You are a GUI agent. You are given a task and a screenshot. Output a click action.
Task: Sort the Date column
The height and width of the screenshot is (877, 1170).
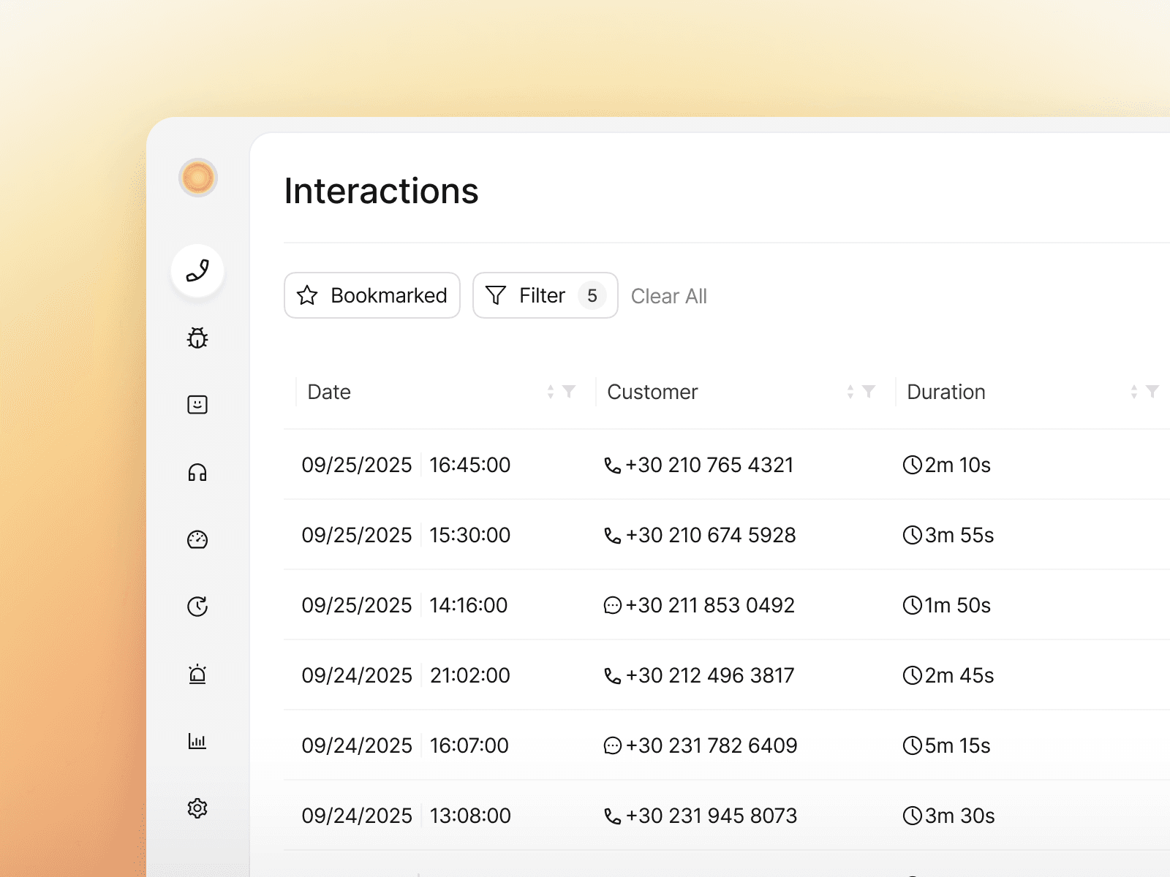[551, 392]
